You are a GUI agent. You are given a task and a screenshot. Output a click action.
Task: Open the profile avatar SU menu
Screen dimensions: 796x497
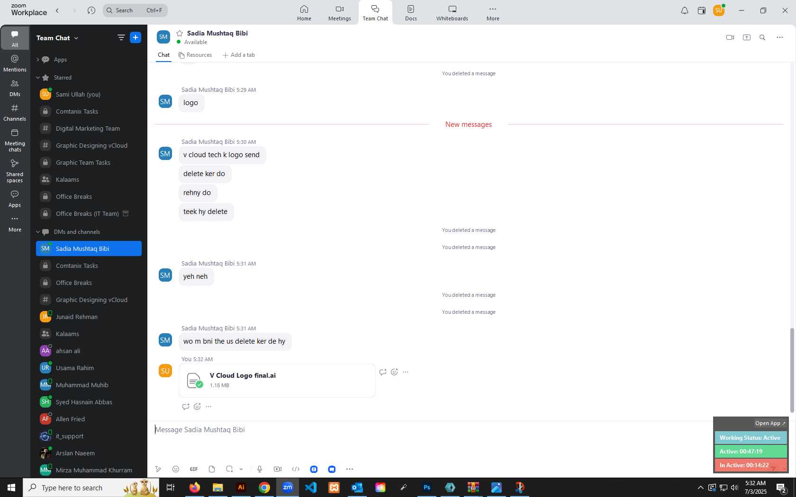tap(719, 10)
